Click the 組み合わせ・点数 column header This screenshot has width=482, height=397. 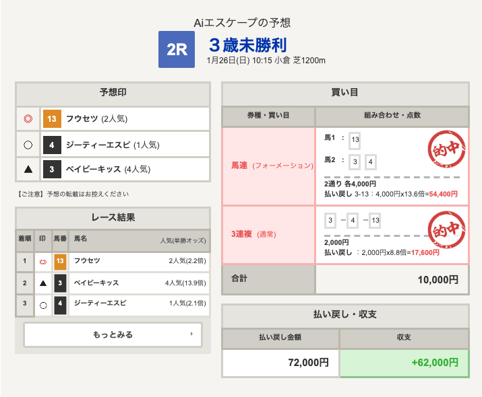click(x=392, y=116)
